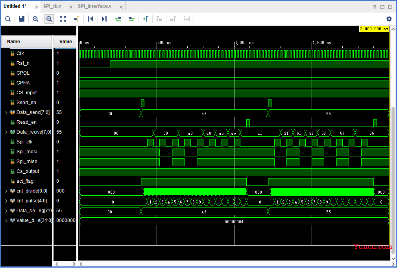Expand the Data_recive[7:0] bus signal

pyautogui.click(x=6, y=132)
